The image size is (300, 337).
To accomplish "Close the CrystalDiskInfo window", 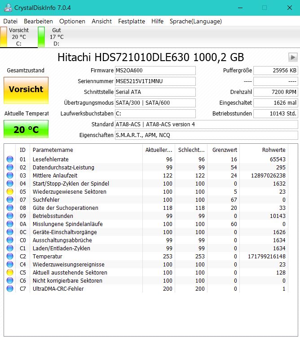I will [290, 8].
